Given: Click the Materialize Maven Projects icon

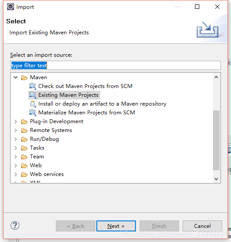Looking at the screenshot, I should tap(33, 113).
